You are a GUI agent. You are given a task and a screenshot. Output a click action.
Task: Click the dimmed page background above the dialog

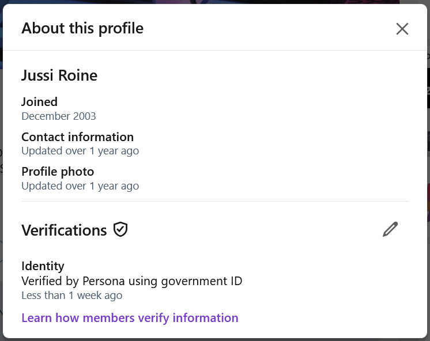click(215, 2)
